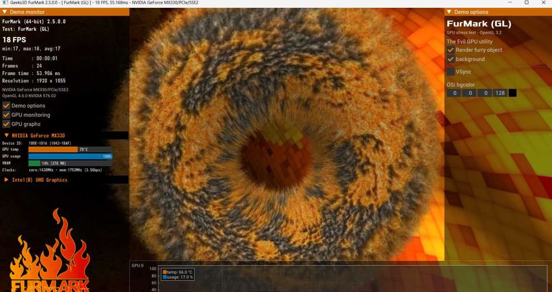Click 'NVIDIA GeForce MX330/PCIe/SSE2' renderer text
Image resolution: width=552 pixels, height=292 pixels.
click(x=35, y=89)
